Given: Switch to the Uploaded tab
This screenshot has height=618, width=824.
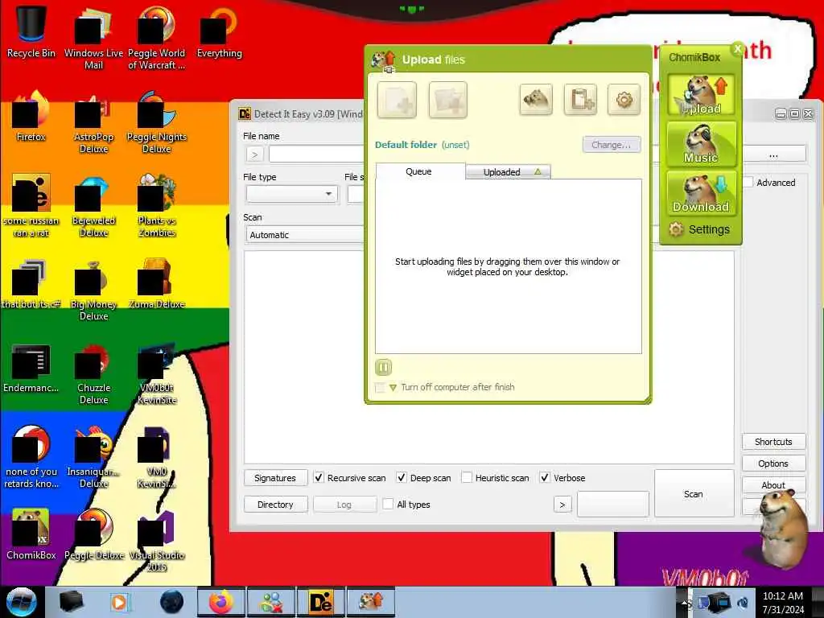Looking at the screenshot, I should [509, 172].
